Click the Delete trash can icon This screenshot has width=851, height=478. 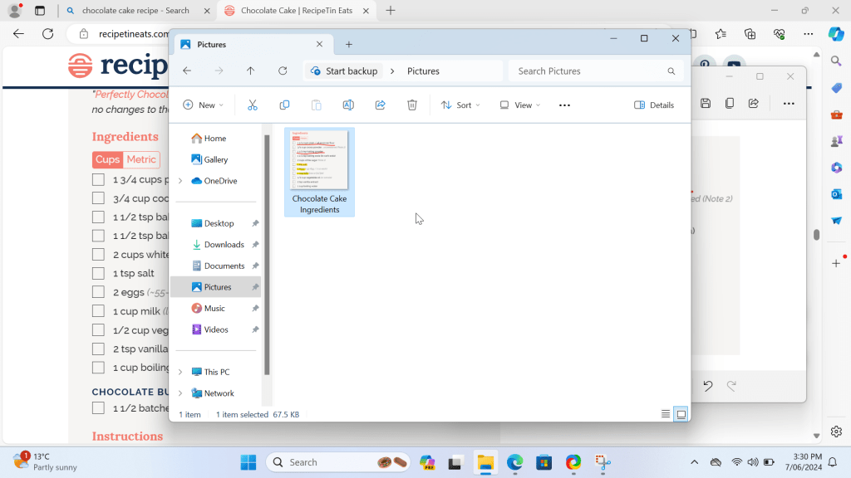412,105
